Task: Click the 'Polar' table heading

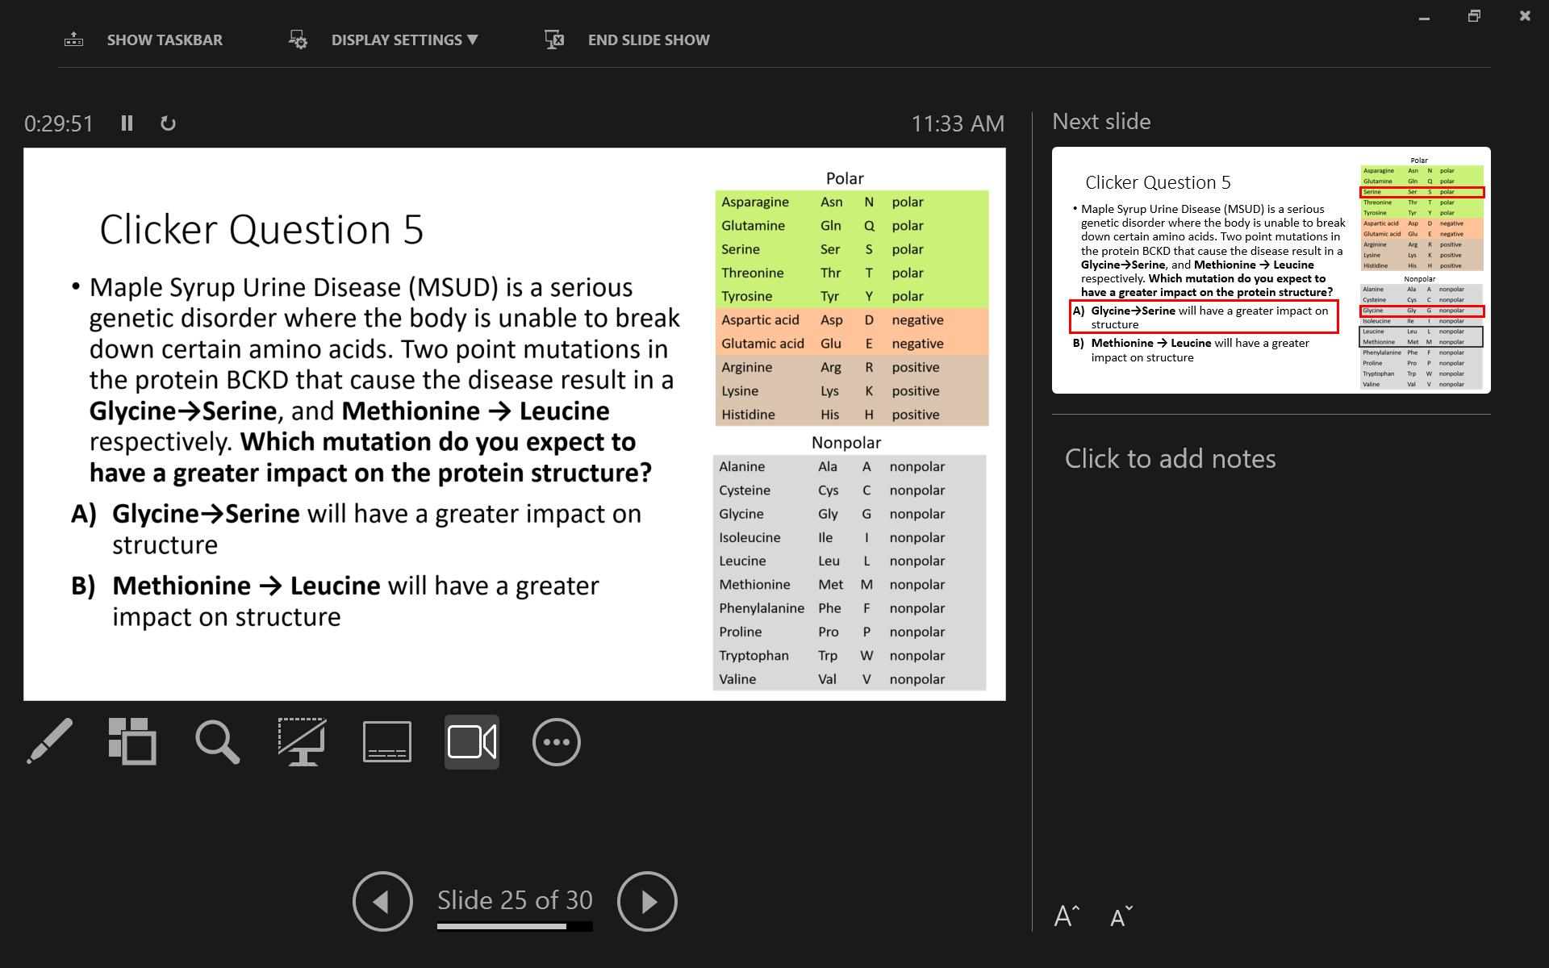Action: [845, 178]
